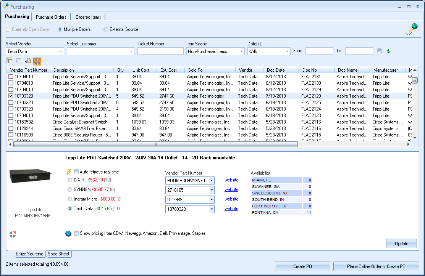Open the SYNNEX website link

231,190
